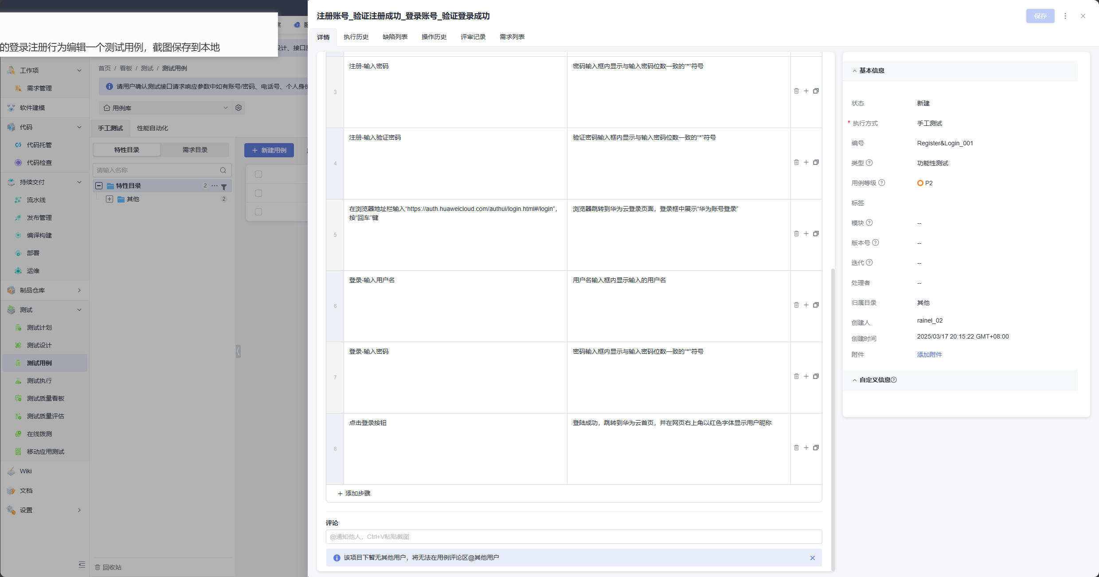Click the comment input field

tap(574, 537)
